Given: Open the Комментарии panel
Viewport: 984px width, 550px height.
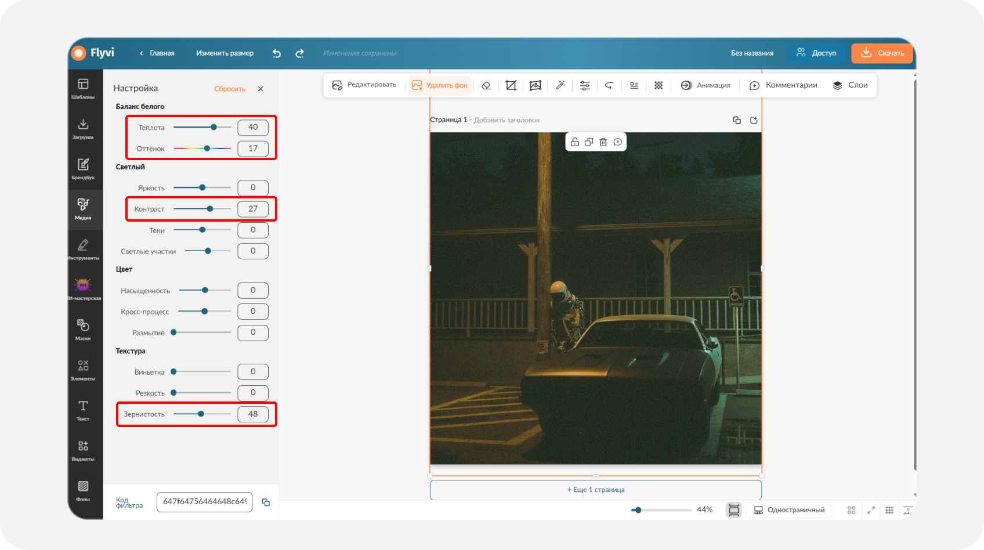Looking at the screenshot, I should (783, 85).
